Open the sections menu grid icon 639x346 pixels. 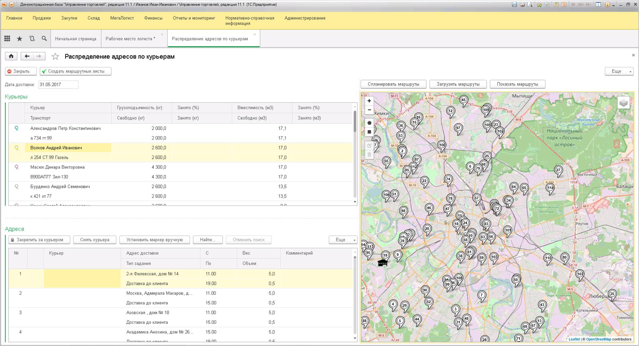[7, 39]
